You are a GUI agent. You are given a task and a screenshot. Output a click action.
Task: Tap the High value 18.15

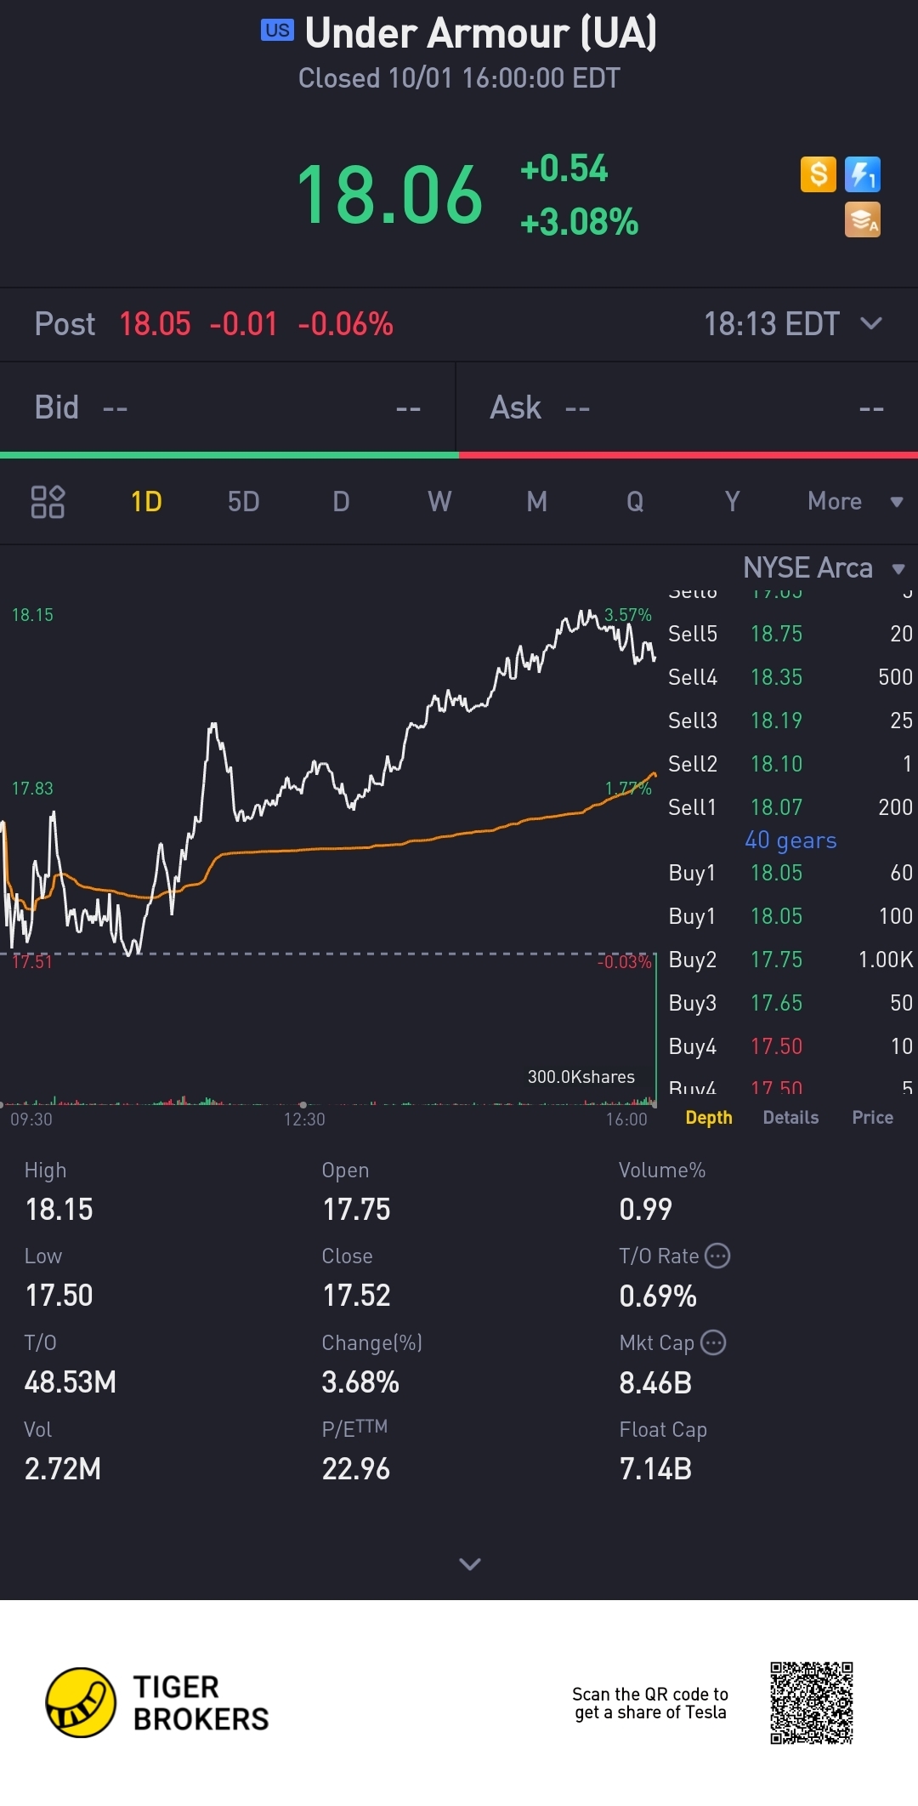(59, 1209)
